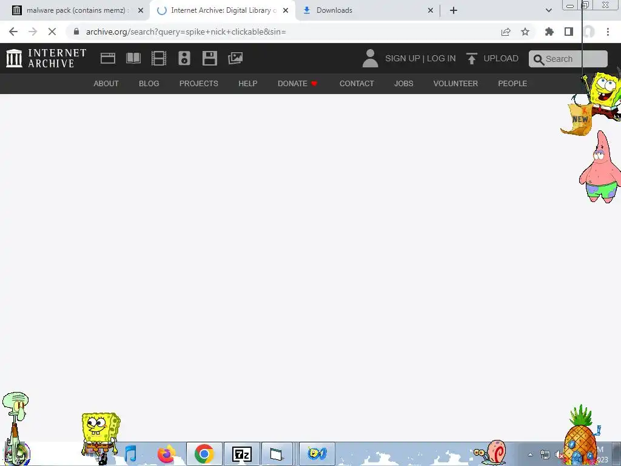
Task: Open the PEOPLE link
Action: (x=512, y=84)
